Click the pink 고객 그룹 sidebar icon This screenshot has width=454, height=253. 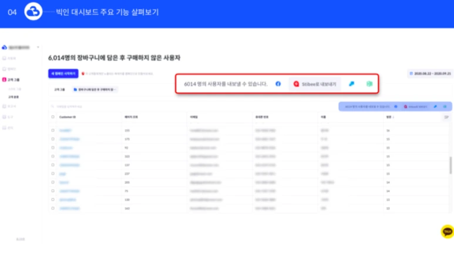pos(4,80)
